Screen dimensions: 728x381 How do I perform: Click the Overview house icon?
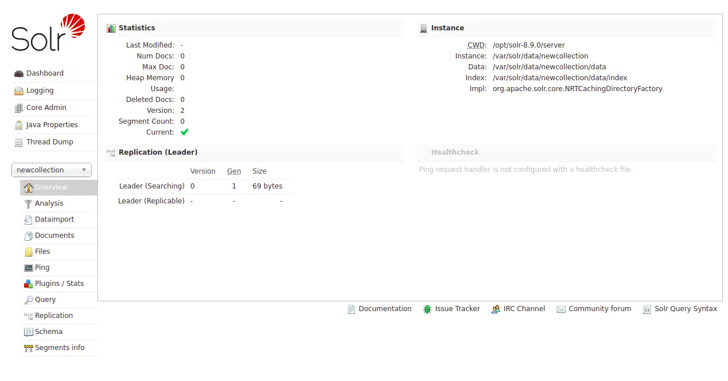coord(29,187)
